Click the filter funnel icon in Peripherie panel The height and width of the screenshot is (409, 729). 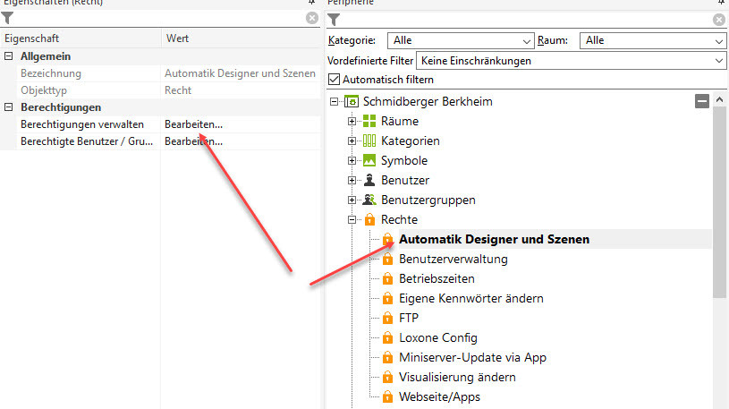334,20
